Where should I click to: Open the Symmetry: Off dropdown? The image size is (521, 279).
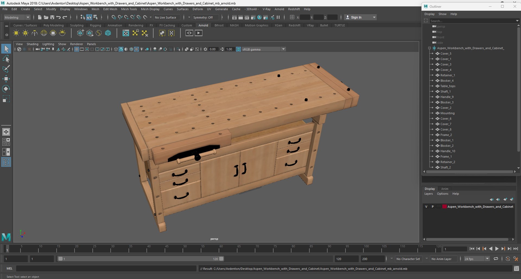pyautogui.click(x=205, y=17)
